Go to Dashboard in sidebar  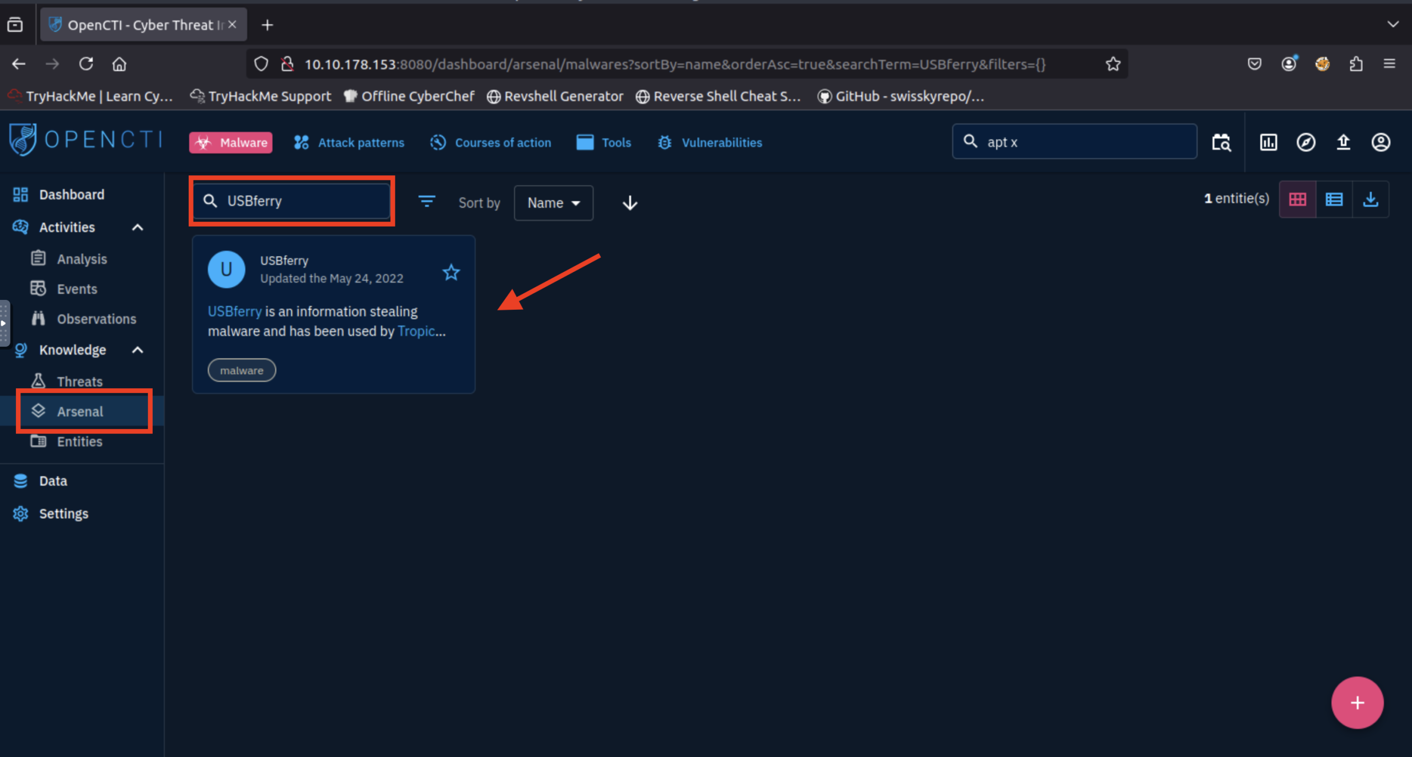(82, 195)
